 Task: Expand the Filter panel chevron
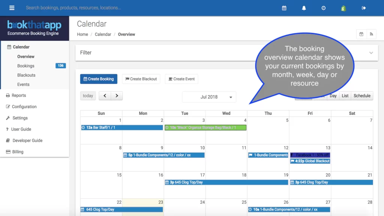[371, 52]
